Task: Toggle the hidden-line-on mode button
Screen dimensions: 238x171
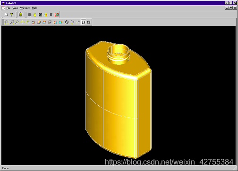Action: click(89, 22)
